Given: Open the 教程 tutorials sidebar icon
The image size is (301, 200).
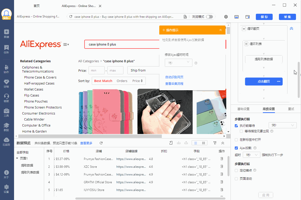Looking at the screenshot, I should (7, 127).
